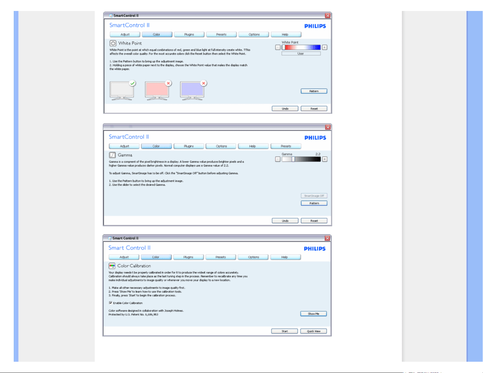483x373 pixels.
Task: Open the Plugins tab in the White Point window
Action: 189,34
